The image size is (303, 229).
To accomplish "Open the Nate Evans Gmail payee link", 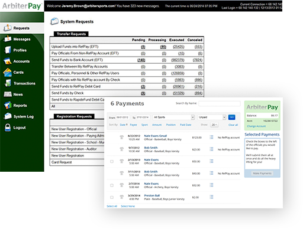I will click(156, 136).
